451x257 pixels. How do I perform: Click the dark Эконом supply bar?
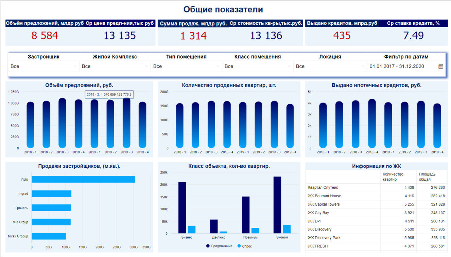click(x=277, y=205)
